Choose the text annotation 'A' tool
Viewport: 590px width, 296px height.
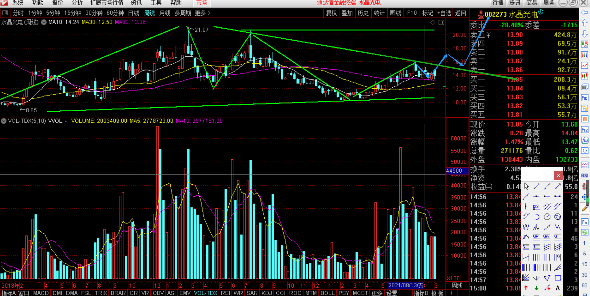pyautogui.click(x=557, y=288)
